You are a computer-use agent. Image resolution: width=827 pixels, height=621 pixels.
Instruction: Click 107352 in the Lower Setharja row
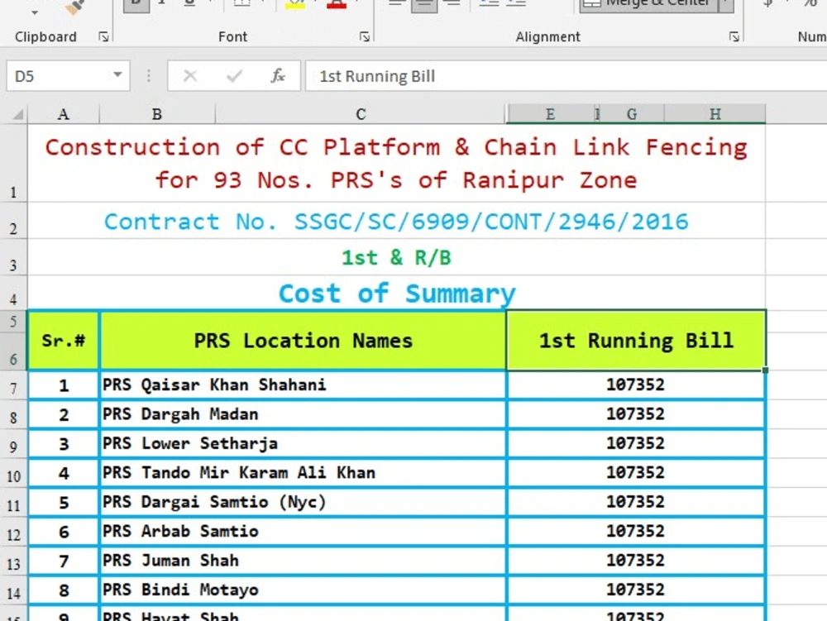pyautogui.click(x=635, y=443)
